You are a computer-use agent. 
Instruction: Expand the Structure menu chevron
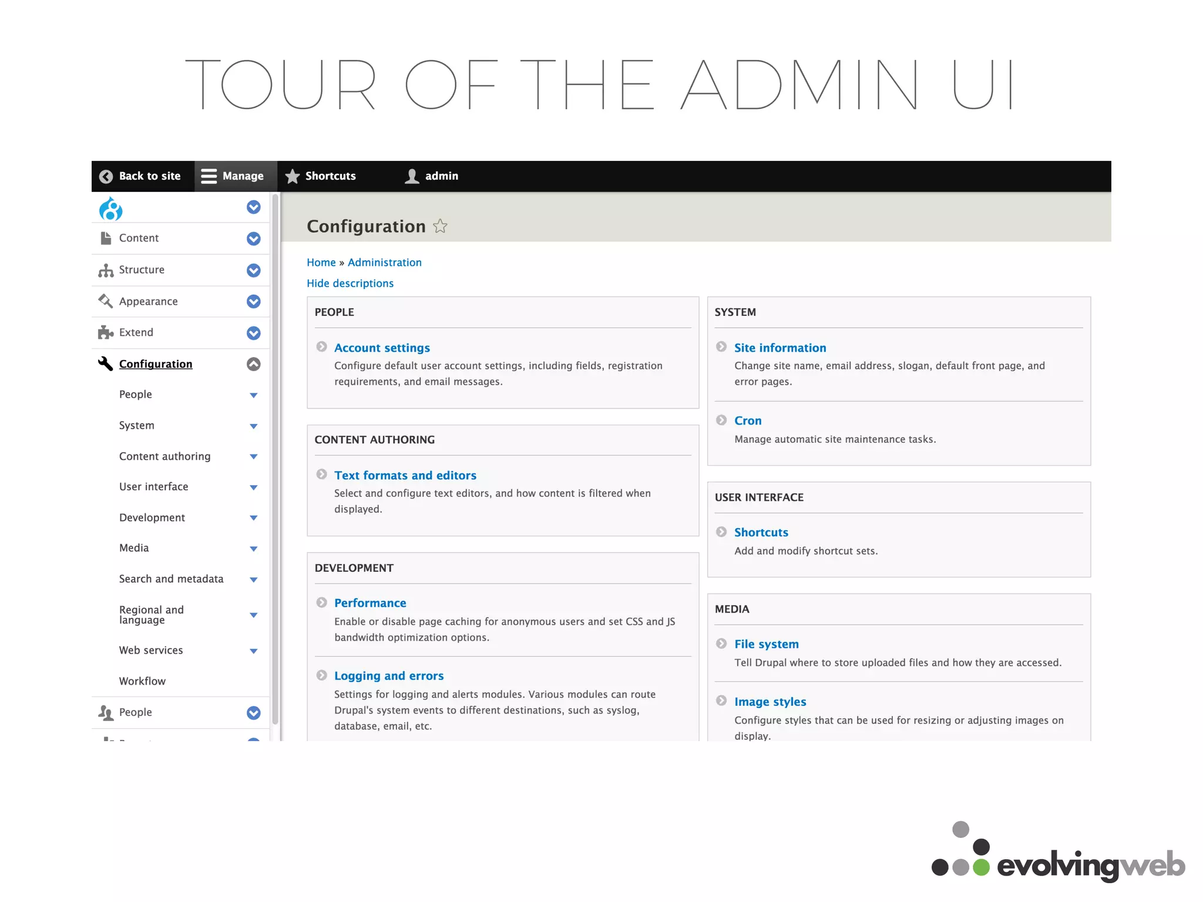253,270
